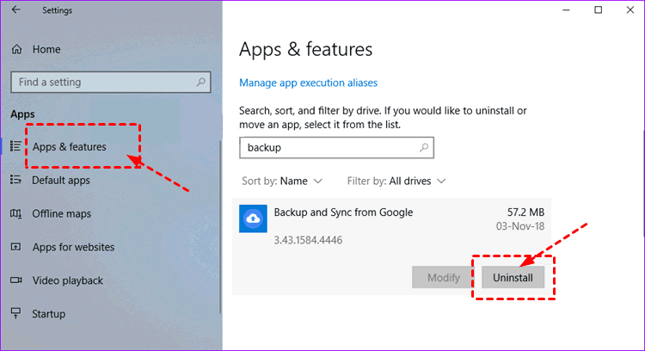Click the Apps for websites icon
The width and height of the screenshot is (645, 351).
15,247
